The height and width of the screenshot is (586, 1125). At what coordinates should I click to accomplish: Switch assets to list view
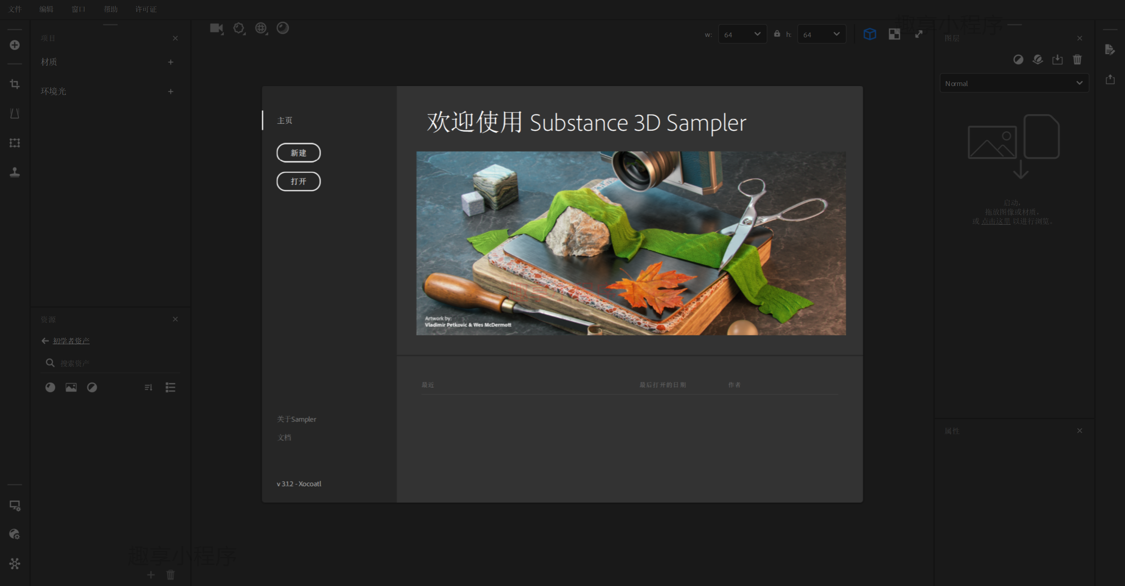point(170,387)
